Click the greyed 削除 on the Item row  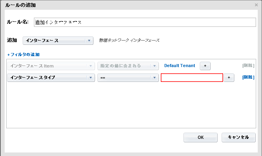pos(248,66)
